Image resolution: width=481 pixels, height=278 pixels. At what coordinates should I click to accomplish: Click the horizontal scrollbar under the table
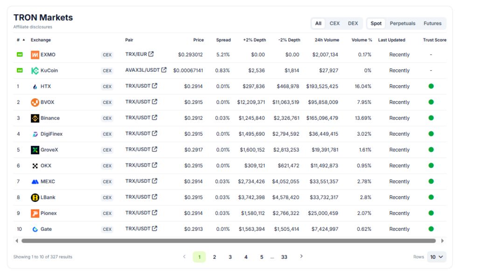tap(229, 241)
